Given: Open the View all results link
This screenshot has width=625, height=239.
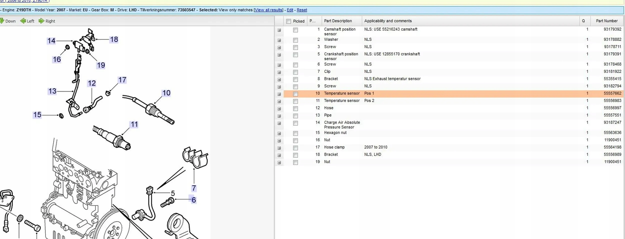Looking at the screenshot, I should point(268,10).
